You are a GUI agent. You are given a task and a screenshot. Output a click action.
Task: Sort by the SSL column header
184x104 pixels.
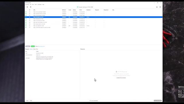(113, 10)
